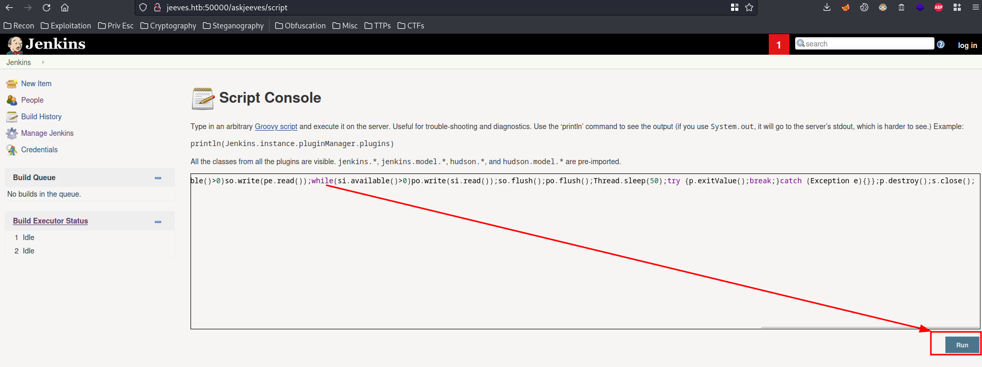Click the Manage Jenkins gear icon
This screenshot has width=982, height=367.
click(x=11, y=133)
